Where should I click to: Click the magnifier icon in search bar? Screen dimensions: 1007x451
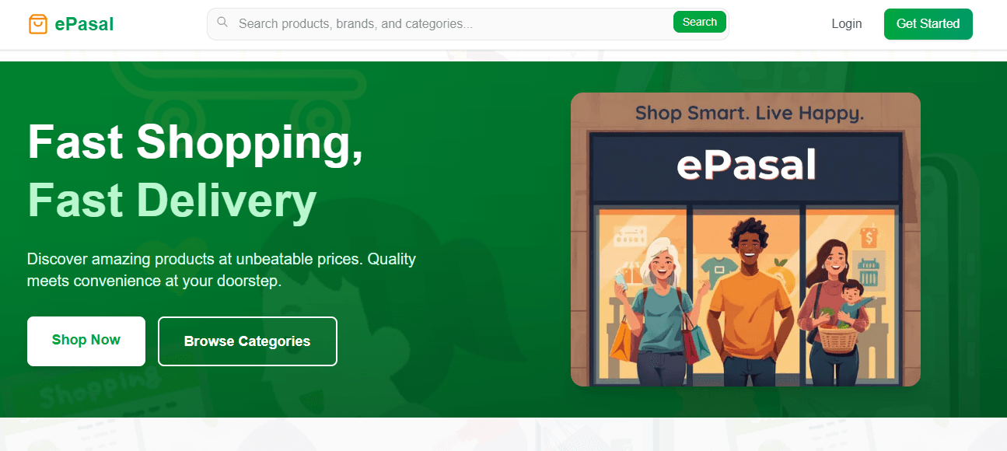[222, 23]
